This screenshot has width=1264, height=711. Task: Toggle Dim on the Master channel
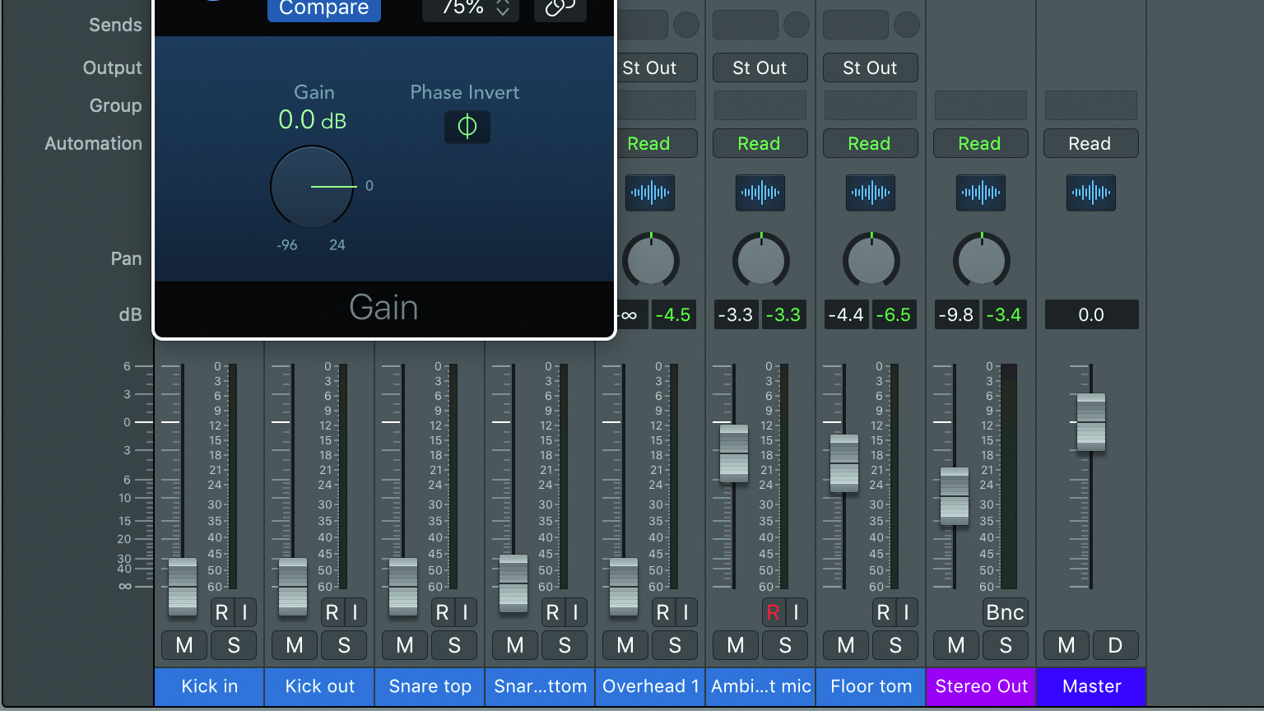pyautogui.click(x=1115, y=645)
